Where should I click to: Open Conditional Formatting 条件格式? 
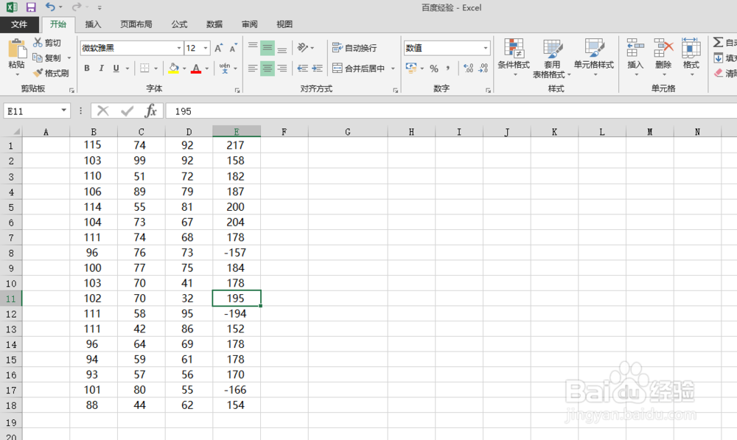pos(514,57)
